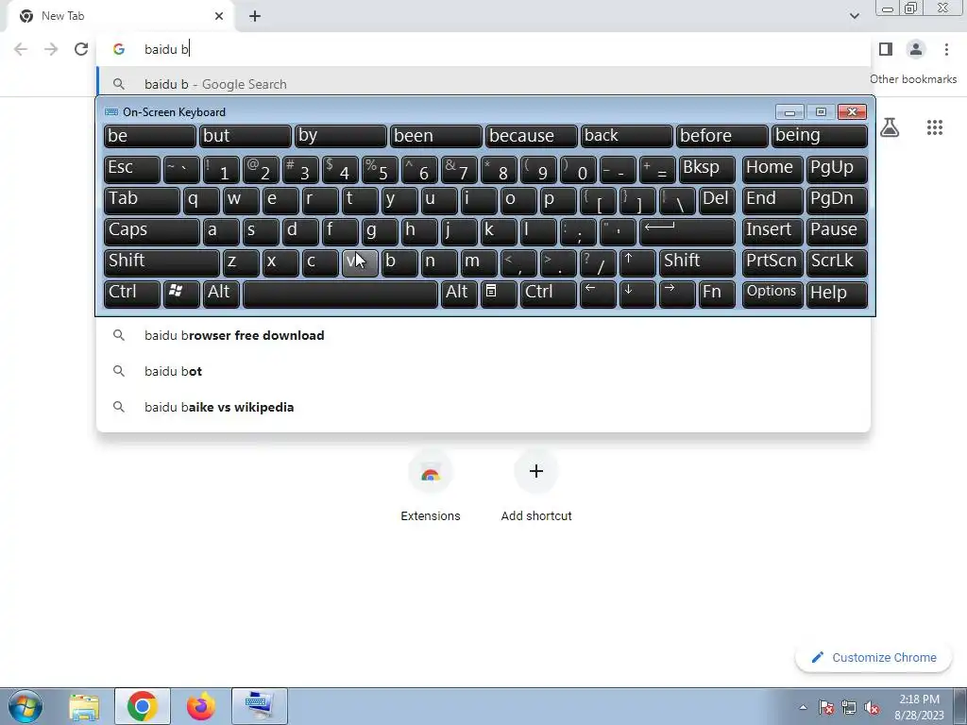Open the tab search chevron
Screen dimensions: 967x725
coord(854,16)
